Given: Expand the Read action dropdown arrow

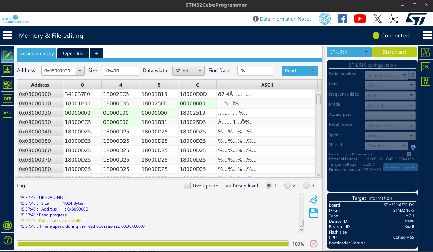Looking at the screenshot, I should point(313,71).
